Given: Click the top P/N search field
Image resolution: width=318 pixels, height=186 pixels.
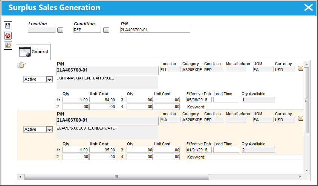Looking at the screenshot, I should tap(155, 30).
